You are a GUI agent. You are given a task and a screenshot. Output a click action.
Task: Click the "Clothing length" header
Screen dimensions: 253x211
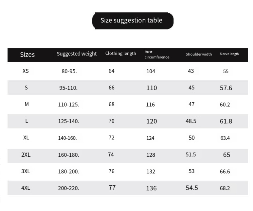click(x=120, y=54)
